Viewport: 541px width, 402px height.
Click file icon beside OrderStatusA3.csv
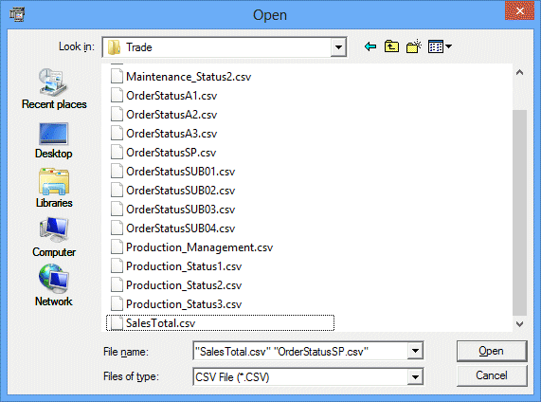tap(117, 134)
